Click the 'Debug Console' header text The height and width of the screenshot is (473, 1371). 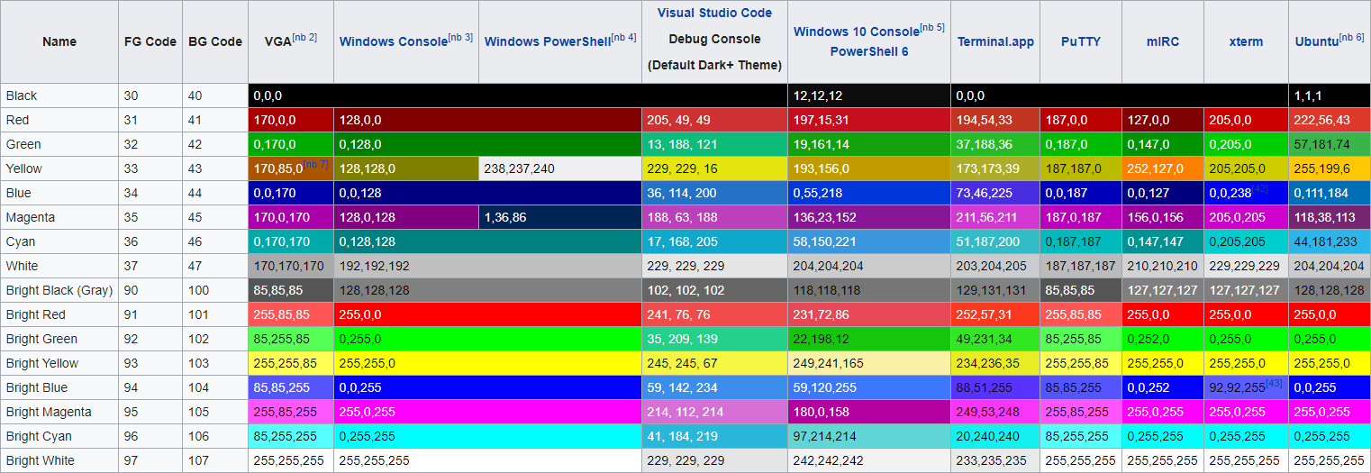click(714, 40)
